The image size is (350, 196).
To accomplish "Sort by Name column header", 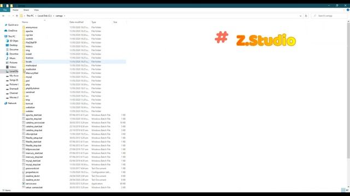I will [x=25, y=22].
